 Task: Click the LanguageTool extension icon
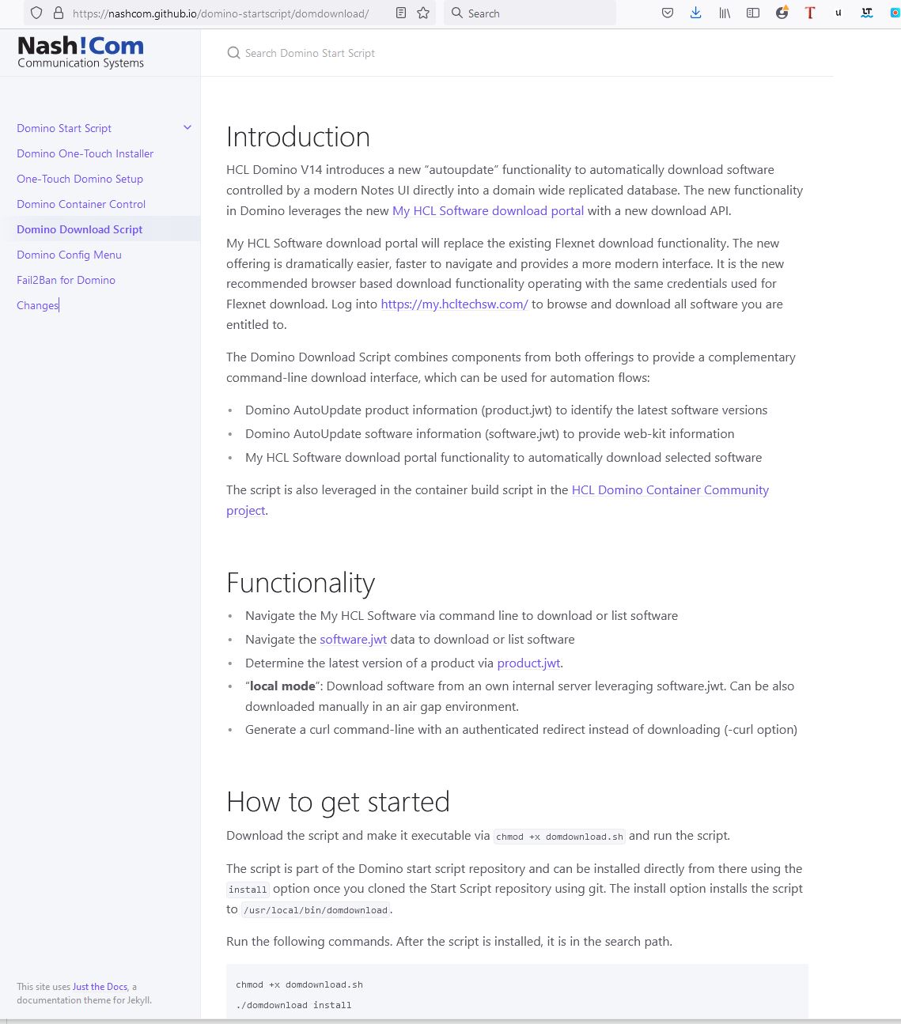coord(867,13)
